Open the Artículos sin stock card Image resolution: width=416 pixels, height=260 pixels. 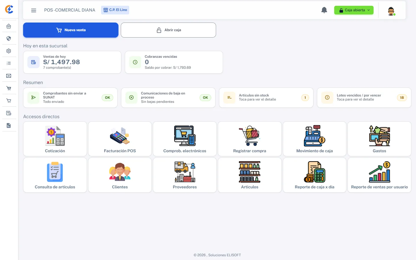pos(266,98)
